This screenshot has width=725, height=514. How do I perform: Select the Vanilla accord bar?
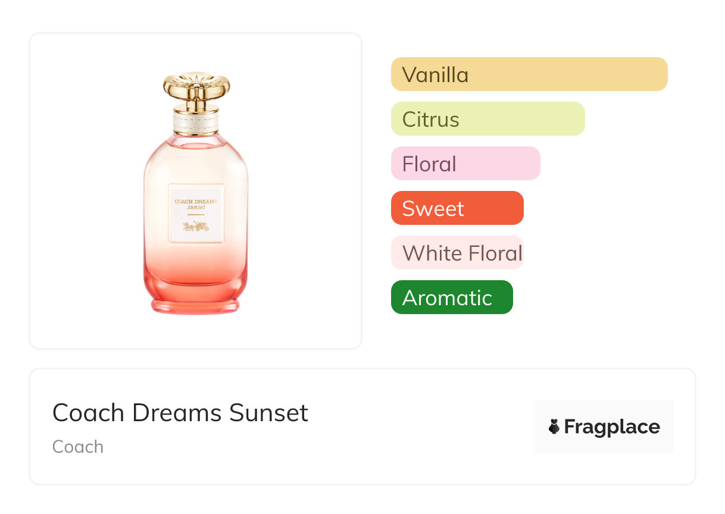[x=529, y=74]
